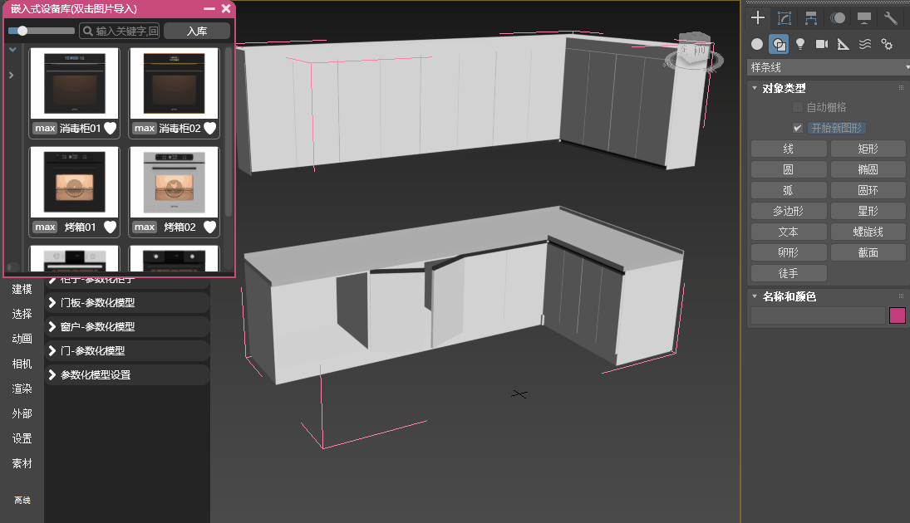Create a 线 spline
This screenshot has width=910, height=523.
pyautogui.click(x=789, y=149)
